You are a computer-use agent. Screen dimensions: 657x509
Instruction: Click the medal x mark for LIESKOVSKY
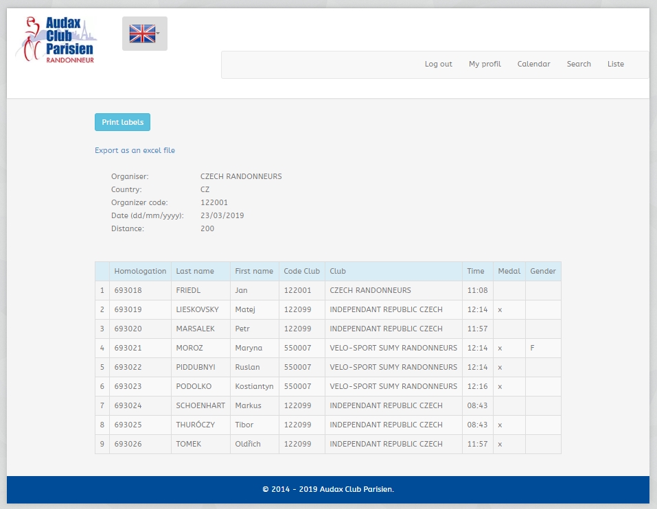pos(500,310)
